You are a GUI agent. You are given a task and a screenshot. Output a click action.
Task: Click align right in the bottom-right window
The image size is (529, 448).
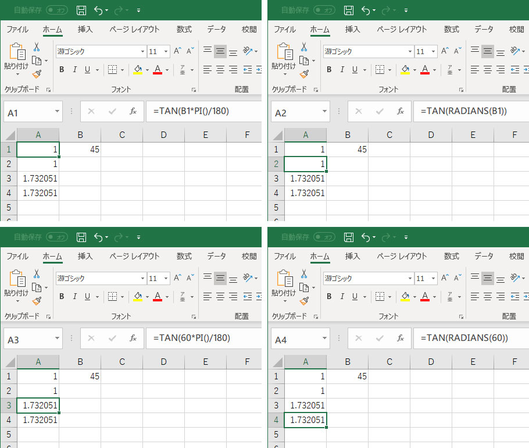[x=501, y=296]
